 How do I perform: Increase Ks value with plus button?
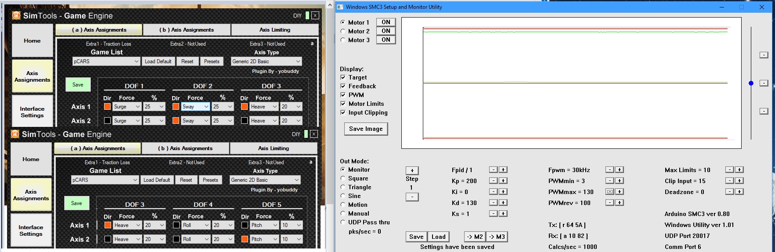[x=503, y=213]
